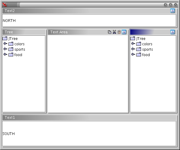The height and width of the screenshot is (150, 180).
Task: Select food folder icon in the Tree panel
Action: (x=11, y=55)
